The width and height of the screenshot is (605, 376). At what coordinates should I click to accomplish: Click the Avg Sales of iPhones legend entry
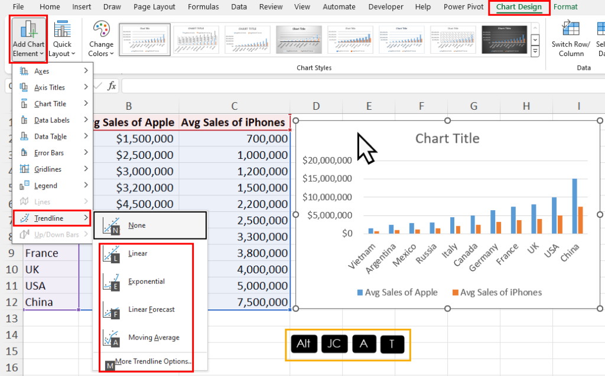click(x=497, y=292)
